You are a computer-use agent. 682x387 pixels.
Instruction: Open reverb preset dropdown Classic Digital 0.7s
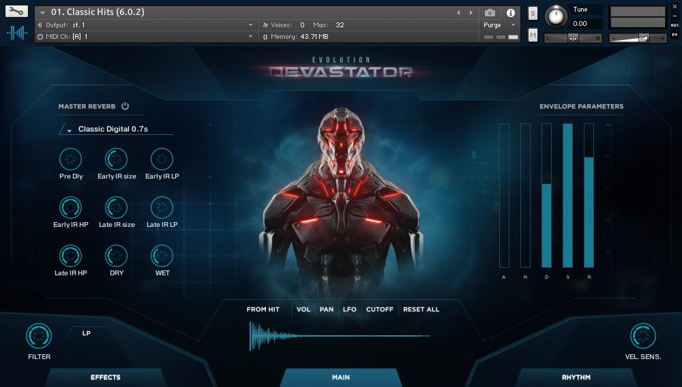(x=116, y=129)
